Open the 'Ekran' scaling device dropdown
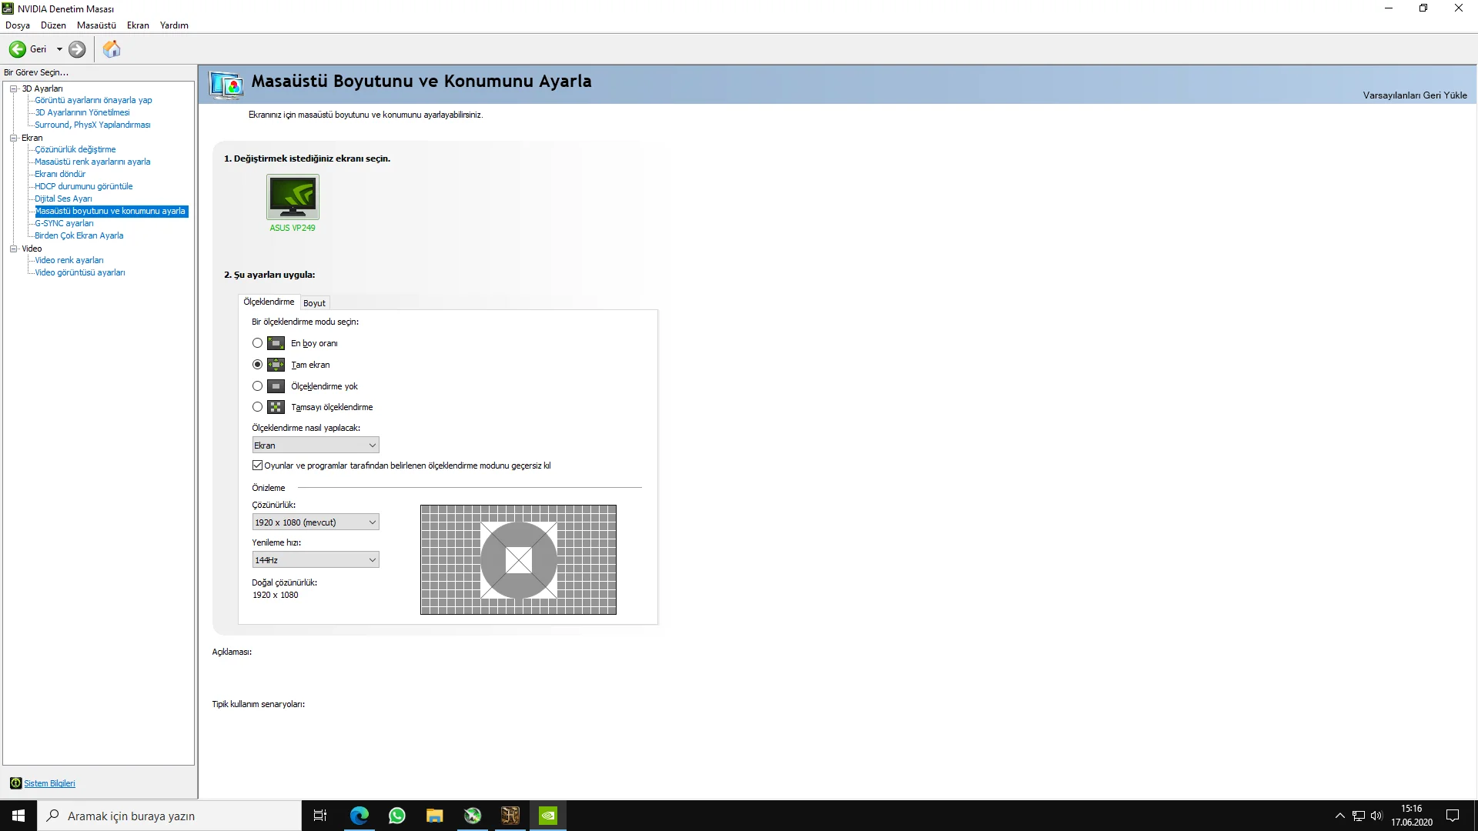This screenshot has height=831, width=1478. point(316,446)
